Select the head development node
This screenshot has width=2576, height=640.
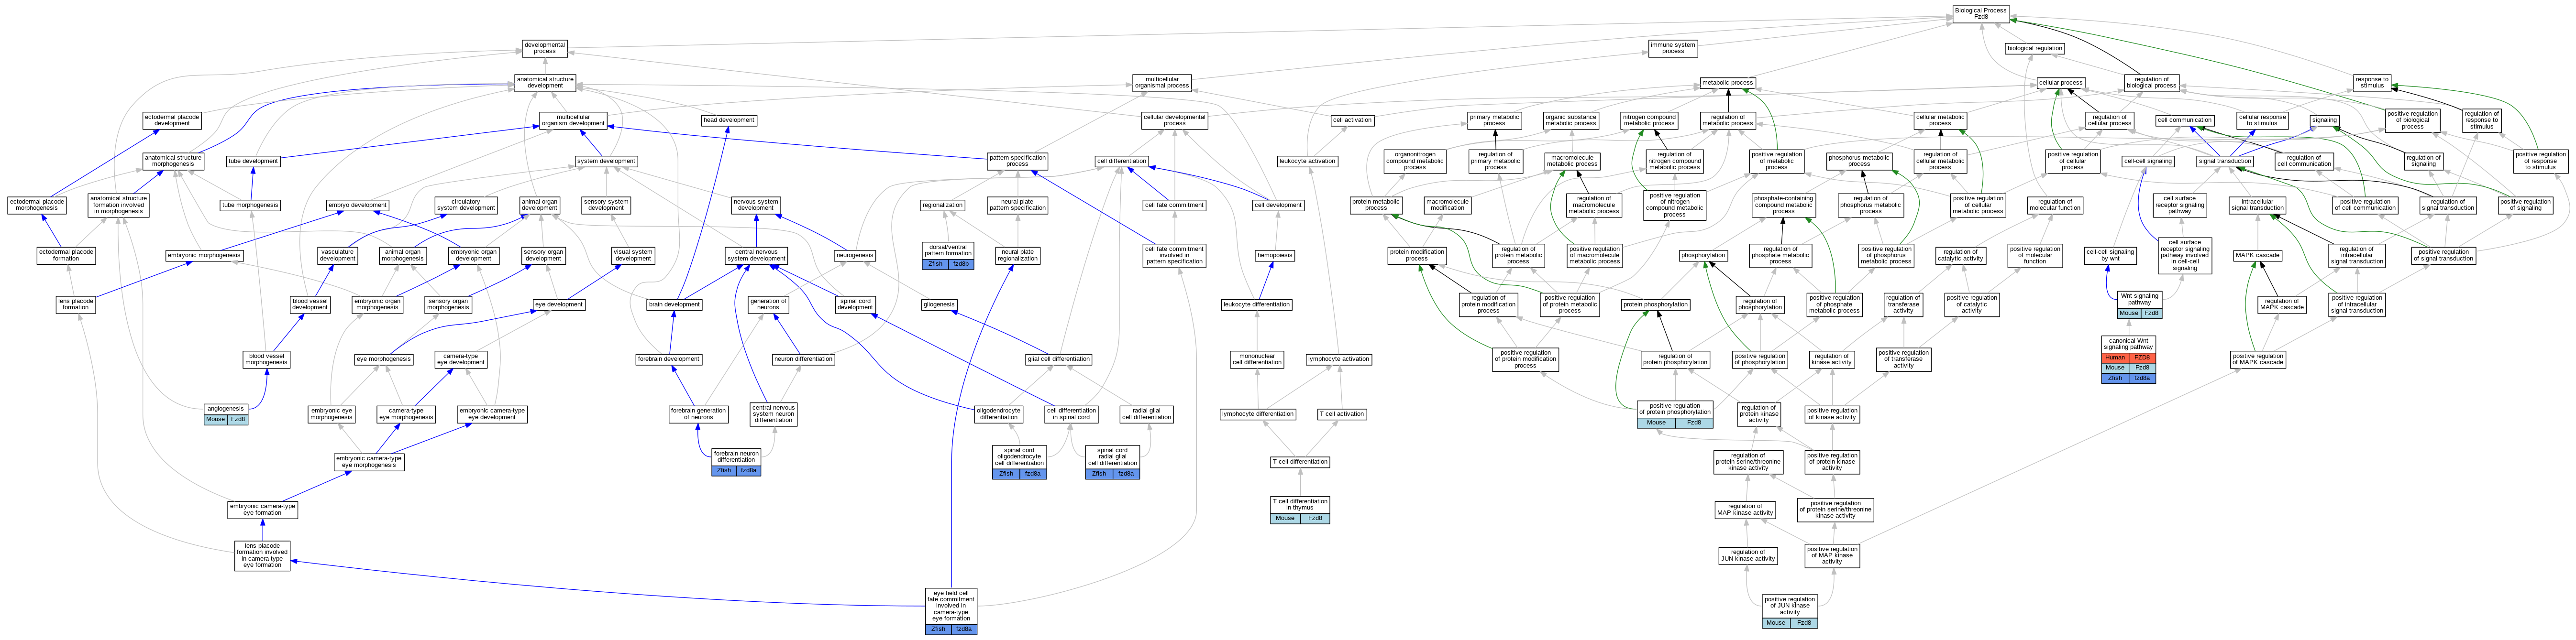click(729, 121)
